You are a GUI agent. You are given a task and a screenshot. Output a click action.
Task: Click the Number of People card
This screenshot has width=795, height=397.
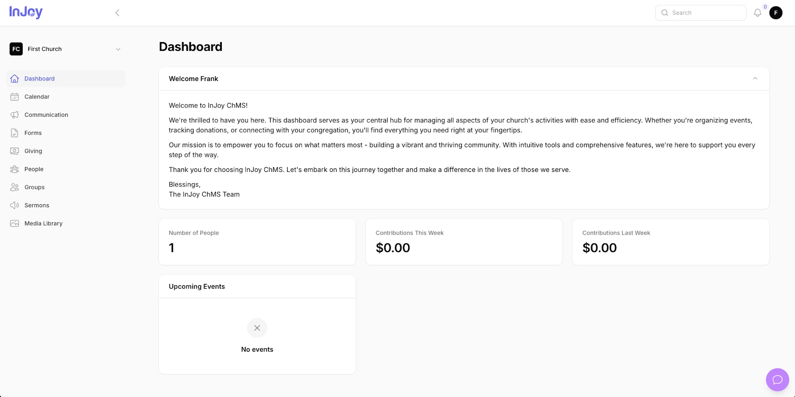coord(257,242)
